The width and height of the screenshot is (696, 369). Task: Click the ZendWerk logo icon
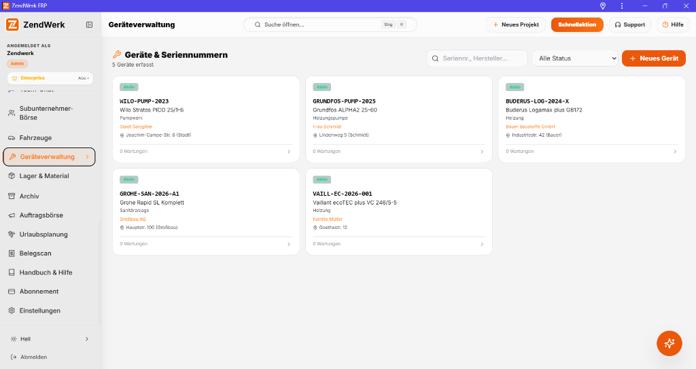point(12,25)
